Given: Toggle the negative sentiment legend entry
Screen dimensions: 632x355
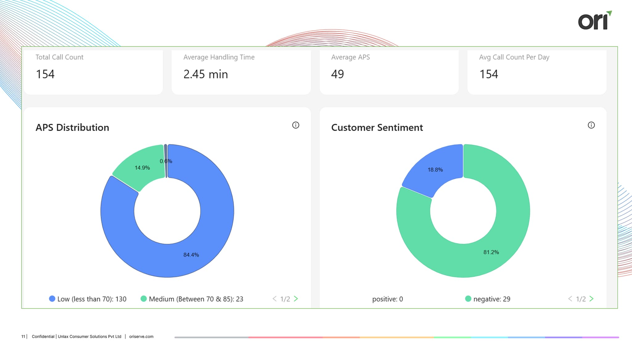Looking at the screenshot, I should point(492,299).
